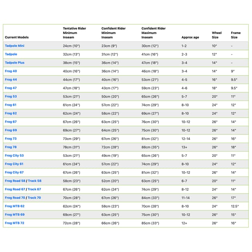
Task: Open the Frog City 67 link
Action: point(14,172)
